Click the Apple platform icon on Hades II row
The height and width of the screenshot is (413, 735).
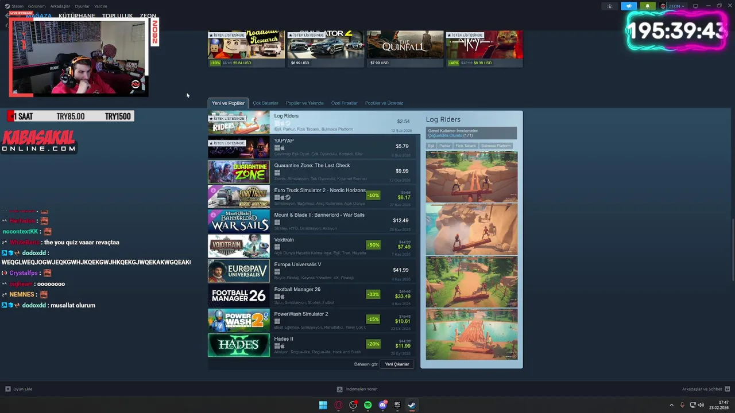283,346
